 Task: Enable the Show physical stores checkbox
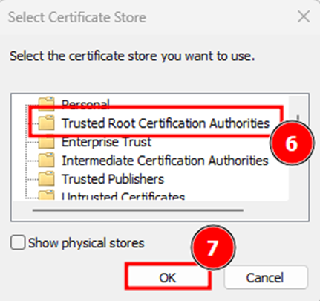point(18,242)
